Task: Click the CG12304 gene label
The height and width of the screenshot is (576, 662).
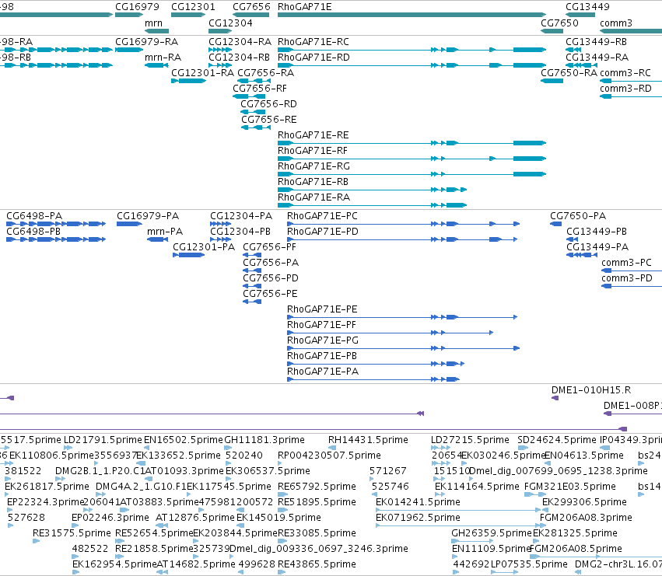Action: (x=230, y=23)
